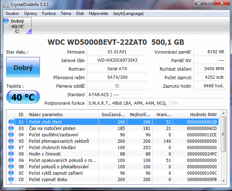Click status orb for row 0B
Viewport: 232px width, 191px height.
(x=11, y=167)
